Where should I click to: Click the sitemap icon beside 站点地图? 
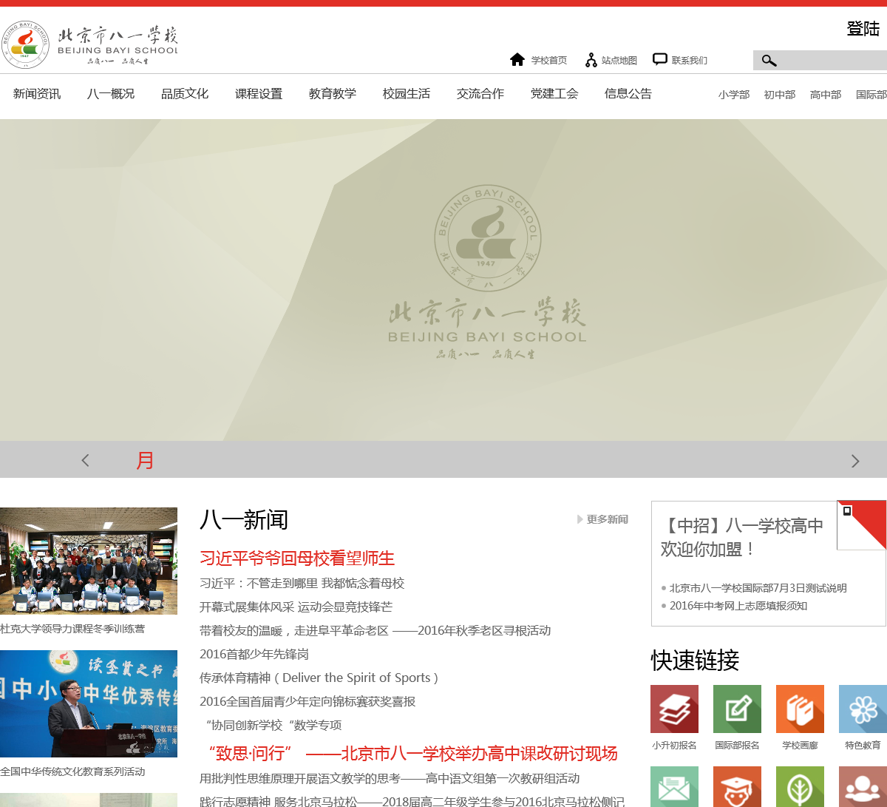point(591,60)
